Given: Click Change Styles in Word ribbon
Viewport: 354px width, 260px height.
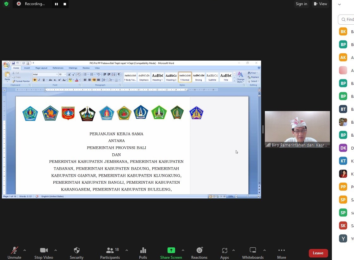Looking at the screenshot, I should (241, 77).
